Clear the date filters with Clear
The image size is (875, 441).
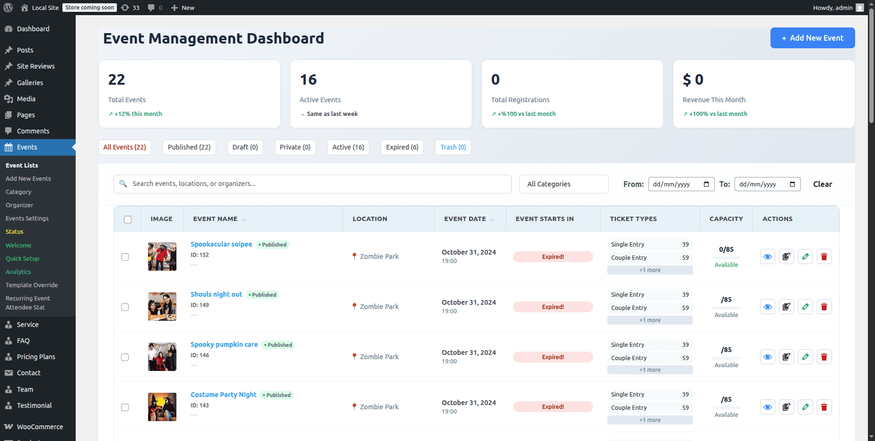pyautogui.click(x=822, y=184)
